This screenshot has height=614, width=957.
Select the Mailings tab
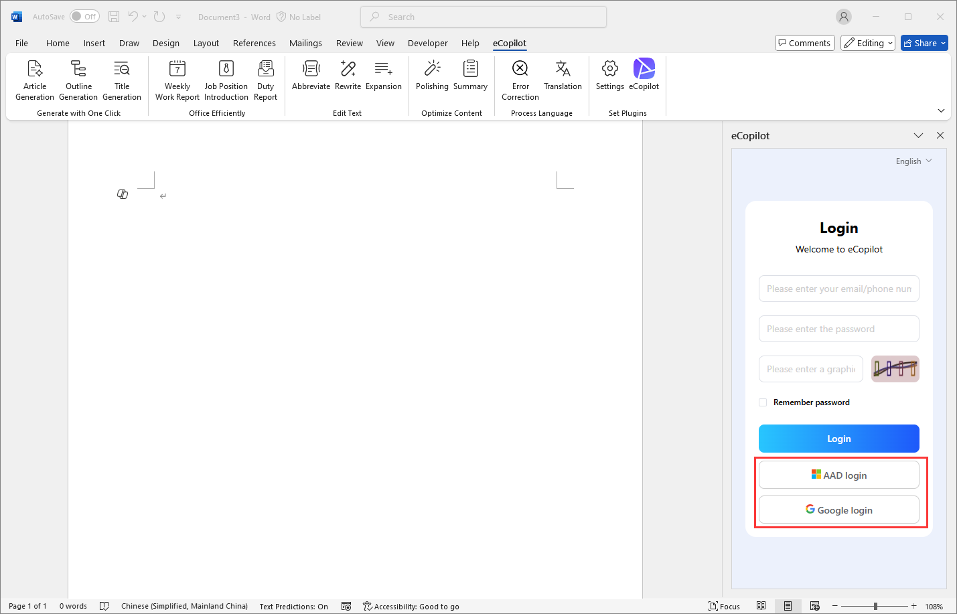(305, 43)
